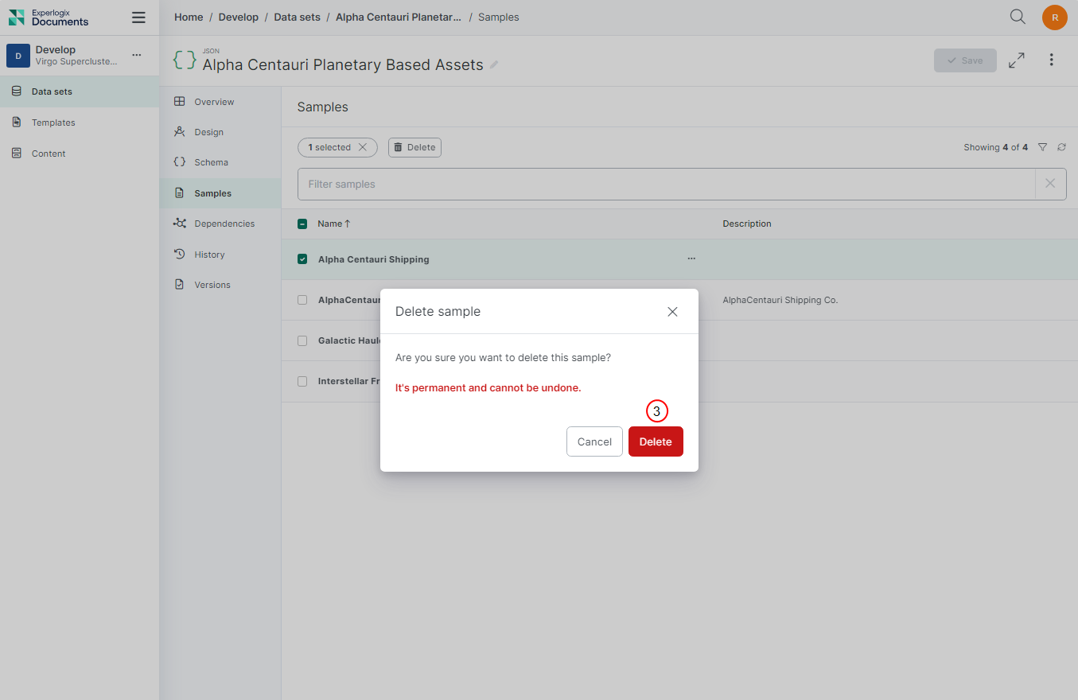The width and height of the screenshot is (1078, 700).
Task: Open the vertical three-dot more menu
Action: point(1051,60)
